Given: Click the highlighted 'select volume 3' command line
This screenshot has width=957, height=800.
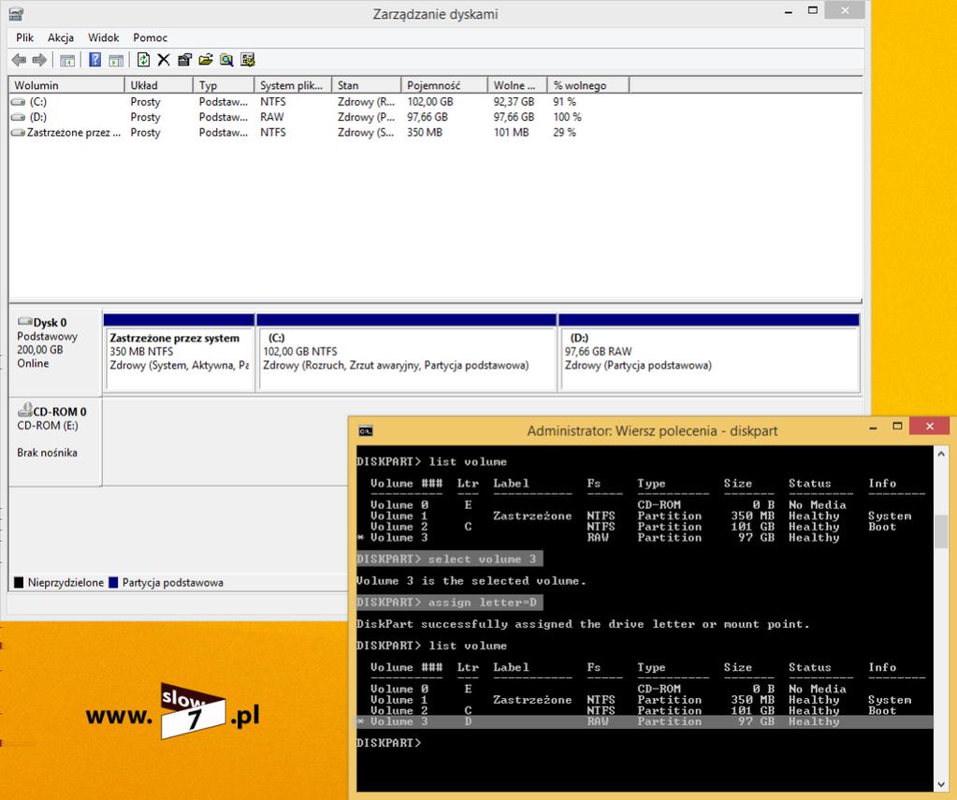Looking at the screenshot, I should [x=449, y=559].
